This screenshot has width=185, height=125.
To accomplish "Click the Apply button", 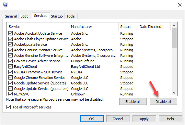I will click(x=144, y=119).
